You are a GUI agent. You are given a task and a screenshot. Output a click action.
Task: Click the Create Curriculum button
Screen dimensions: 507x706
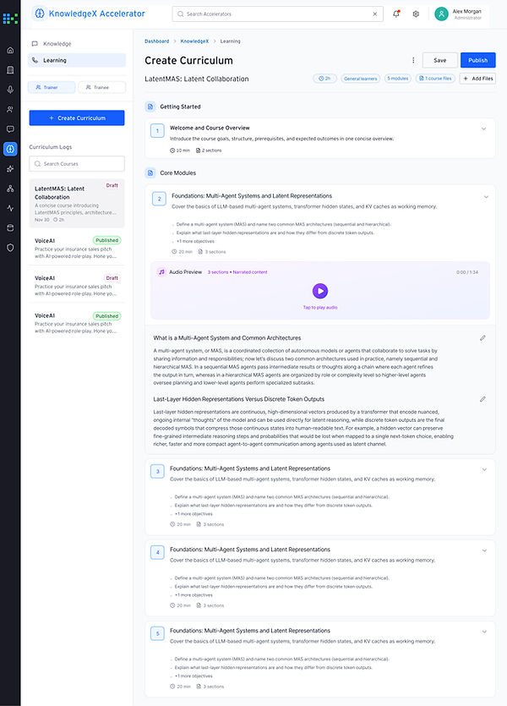(77, 118)
